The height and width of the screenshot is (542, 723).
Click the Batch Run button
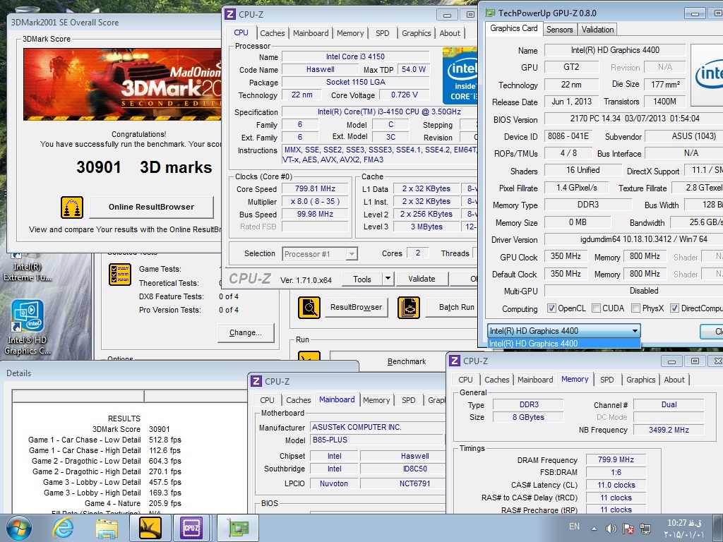click(453, 308)
